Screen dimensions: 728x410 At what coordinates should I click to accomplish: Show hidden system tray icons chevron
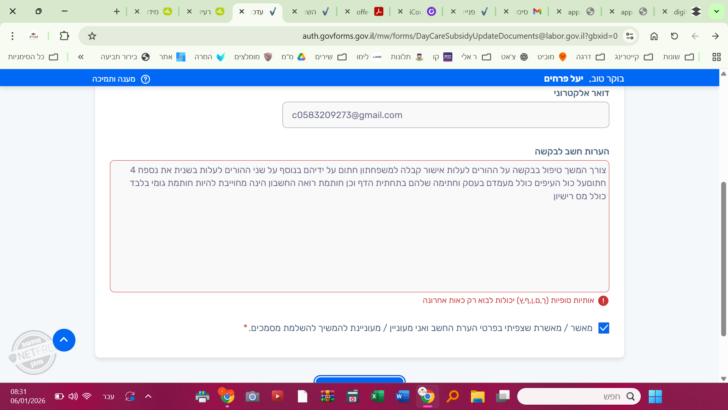[148, 396]
